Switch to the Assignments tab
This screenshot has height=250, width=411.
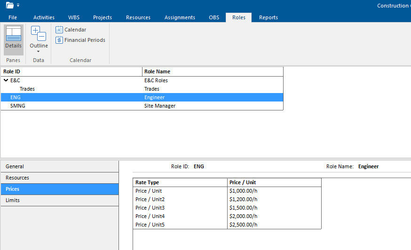click(x=180, y=17)
